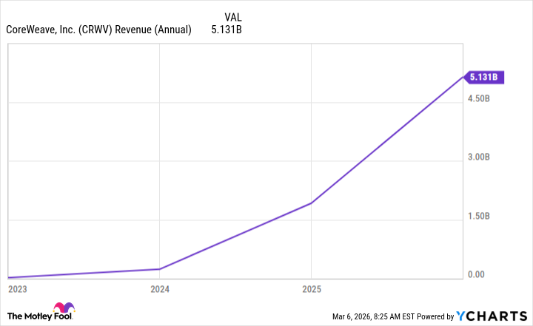The height and width of the screenshot is (326, 533).
Task: Select the 2025 x-axis label
Action: point(311,289)
